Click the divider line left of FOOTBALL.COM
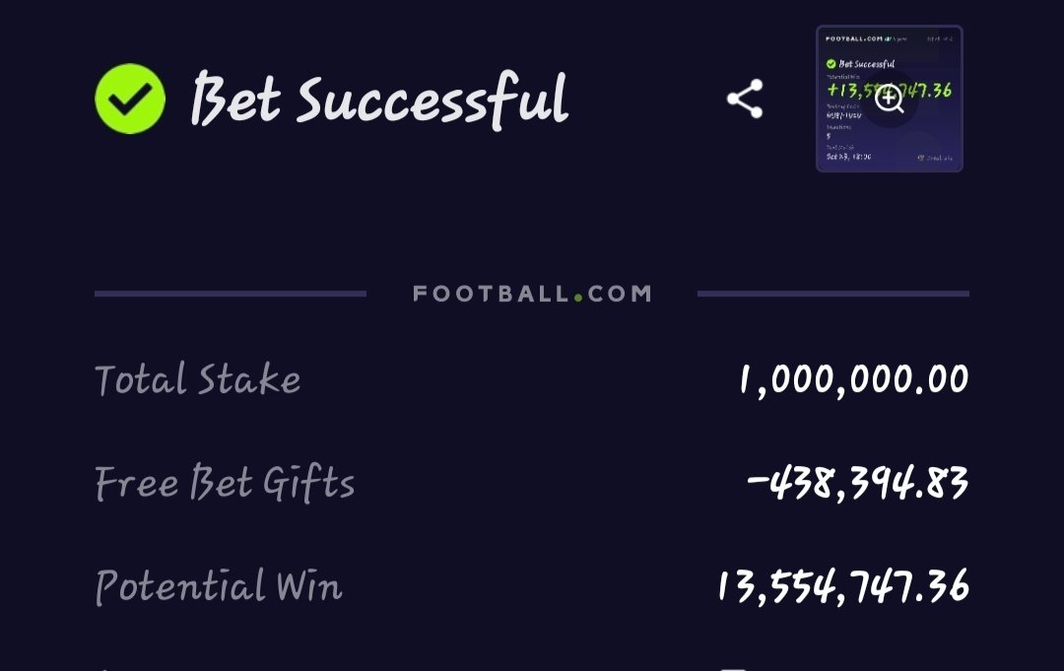 pyautogui.click(x=230, y=294)
